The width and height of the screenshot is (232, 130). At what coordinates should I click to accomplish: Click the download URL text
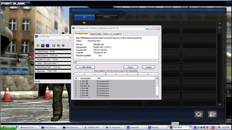pyautogui.click(x=109, y=38)
